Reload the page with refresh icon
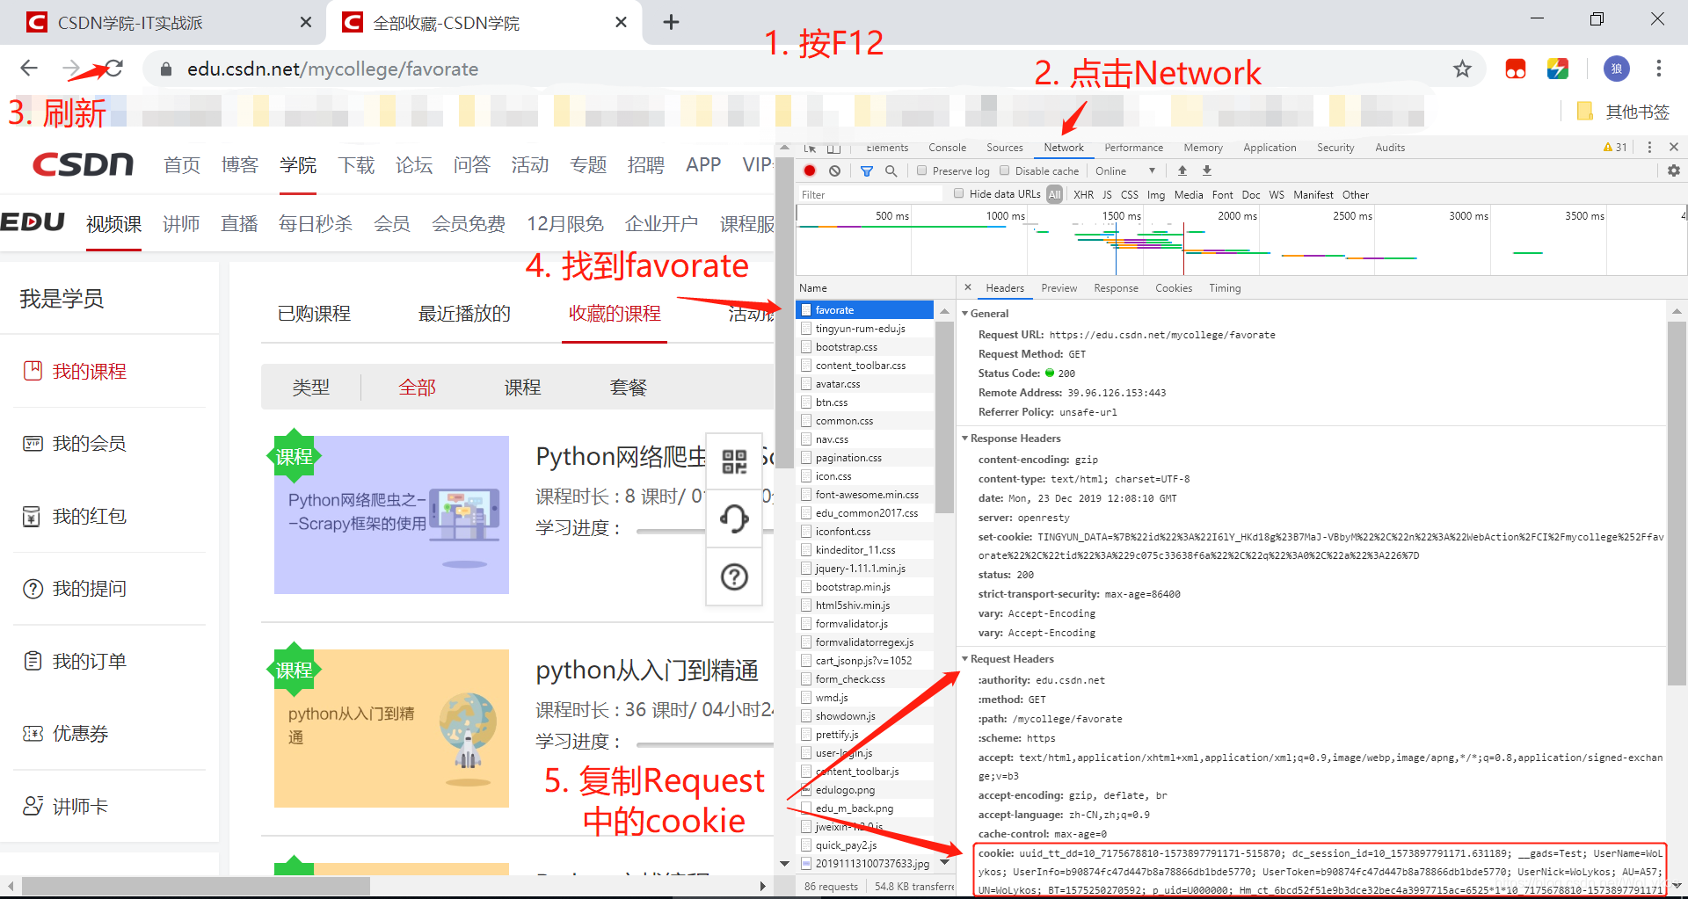Image resolution: width=1688 pixels, height=899 pixels. [x=114, y=69]
